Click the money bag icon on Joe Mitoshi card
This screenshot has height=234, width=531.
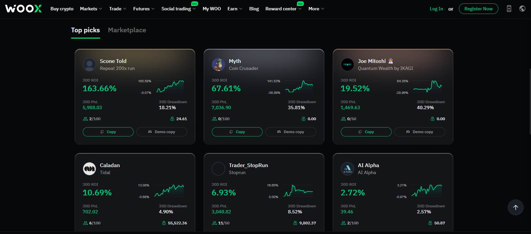(433, 119)
